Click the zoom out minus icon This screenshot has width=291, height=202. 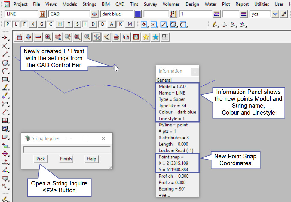[38, 37]
